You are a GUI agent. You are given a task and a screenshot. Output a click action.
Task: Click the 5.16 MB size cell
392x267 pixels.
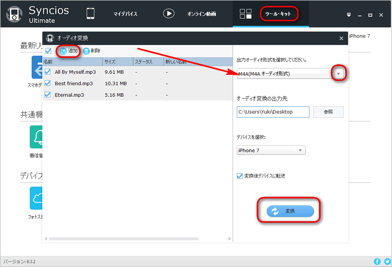pos(114,95)
